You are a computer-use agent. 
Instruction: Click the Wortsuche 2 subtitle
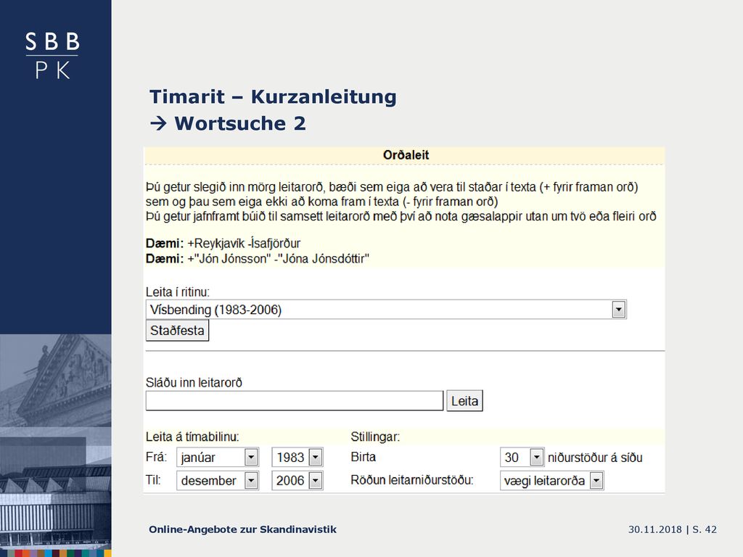pos(240,123)
